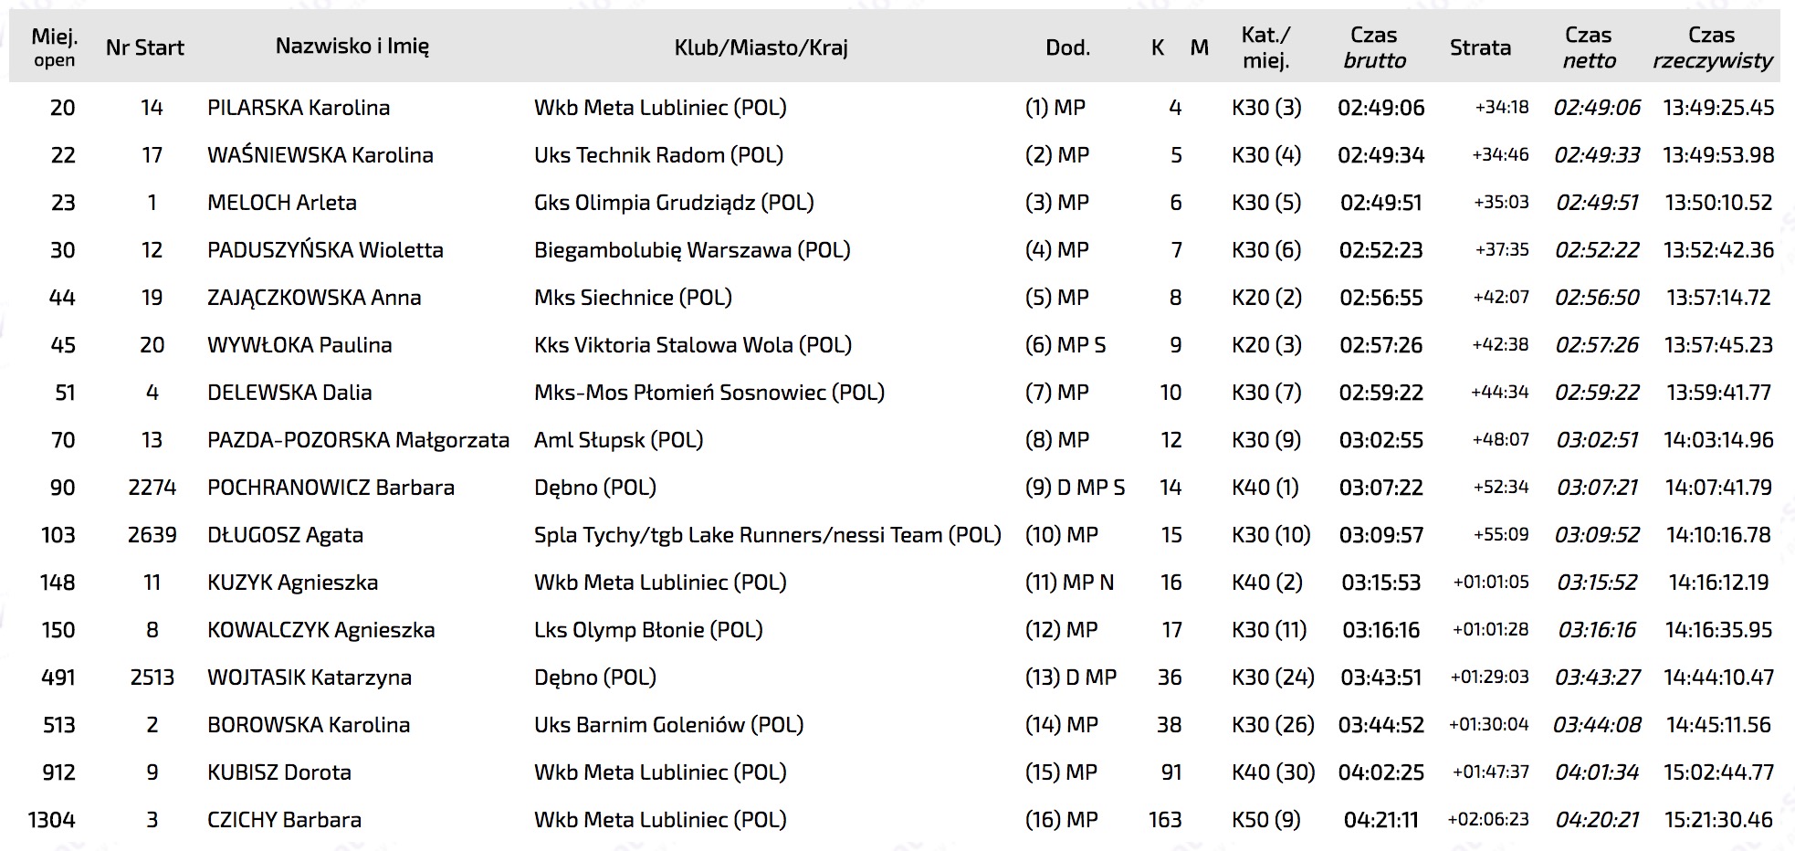Click the name MELOCH Arleta
Screen dimensions: 1795x851
[x=282, y=203]
